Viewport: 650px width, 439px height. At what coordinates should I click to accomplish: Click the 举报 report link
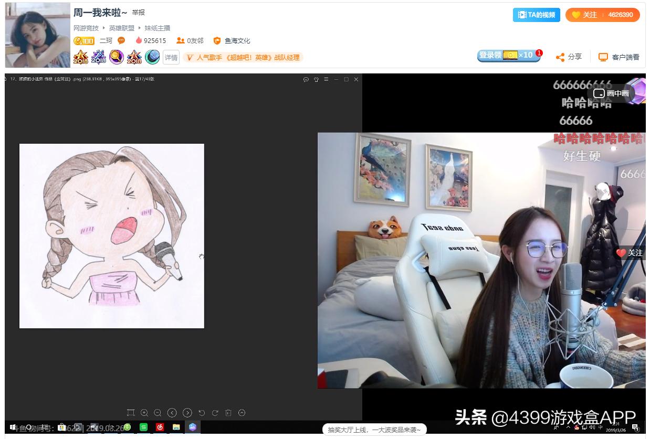tap(139, 12)
